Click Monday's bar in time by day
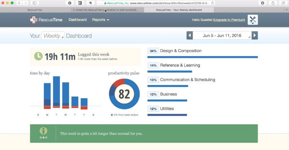The height and width of the screenshot is (150, 289). tap(47, 96)
